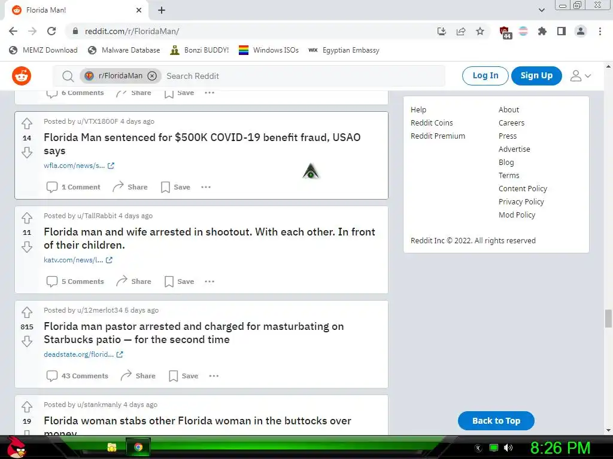Reload the page with the refresh icon
613x459 pixels.
click(51, 31)
